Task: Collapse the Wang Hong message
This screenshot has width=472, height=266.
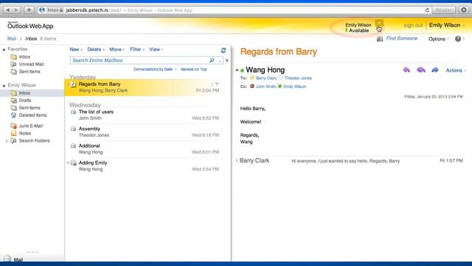Action: click(237, 70)
